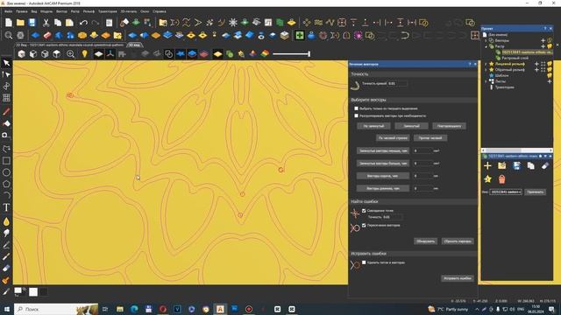Click the red trash bin icon in the layer panel
561x315 pixels.
pyautogui.click(x=501, y=179)
